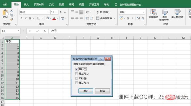Toggle bold formatting

tap(22, 18)
